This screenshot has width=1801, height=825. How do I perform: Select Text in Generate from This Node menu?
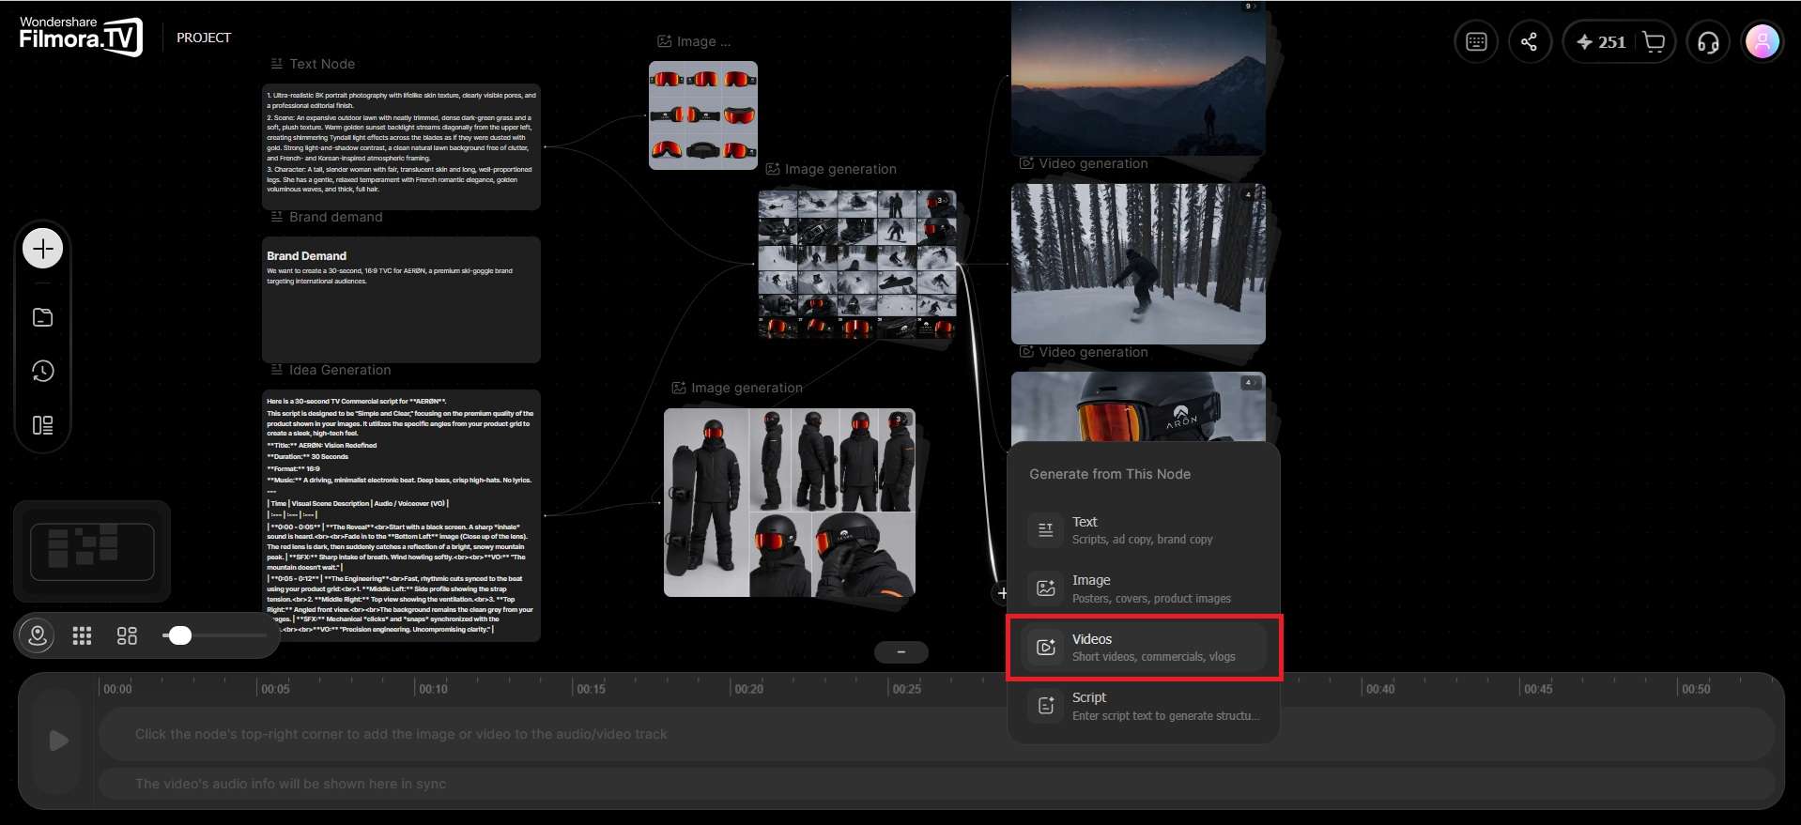[1144, 530]
